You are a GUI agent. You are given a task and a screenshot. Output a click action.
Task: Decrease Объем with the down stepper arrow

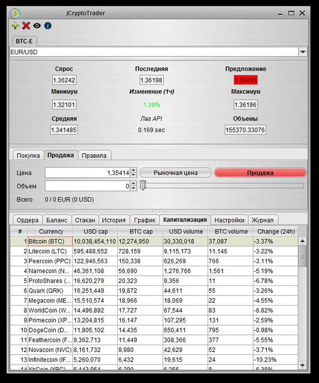[133, 189]
